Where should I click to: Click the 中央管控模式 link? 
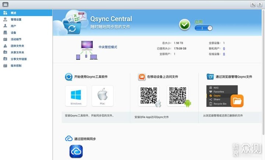[108, 47]
